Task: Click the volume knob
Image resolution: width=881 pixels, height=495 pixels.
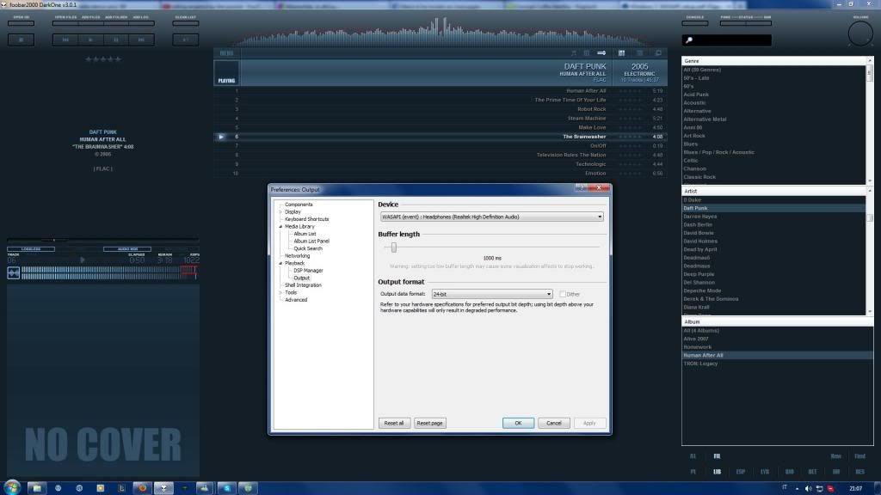Action: (860, 34)
